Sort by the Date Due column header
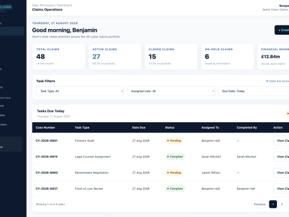This screenshot has height=217, width=289. click(x=139, y=127)
